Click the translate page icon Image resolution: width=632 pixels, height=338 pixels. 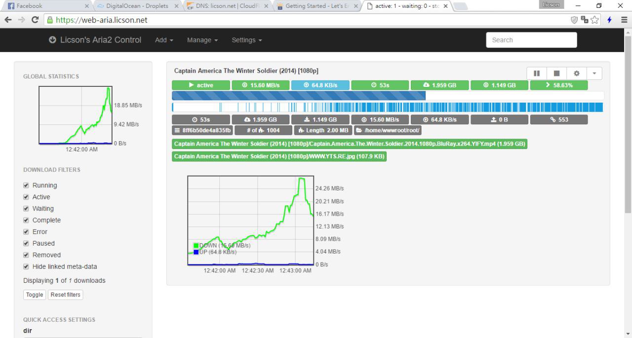[x=585, y=20]
